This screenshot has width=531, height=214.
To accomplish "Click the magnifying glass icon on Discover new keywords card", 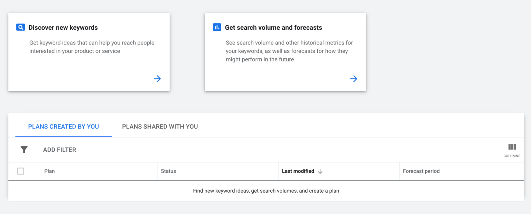I will (x=20, y=27).
